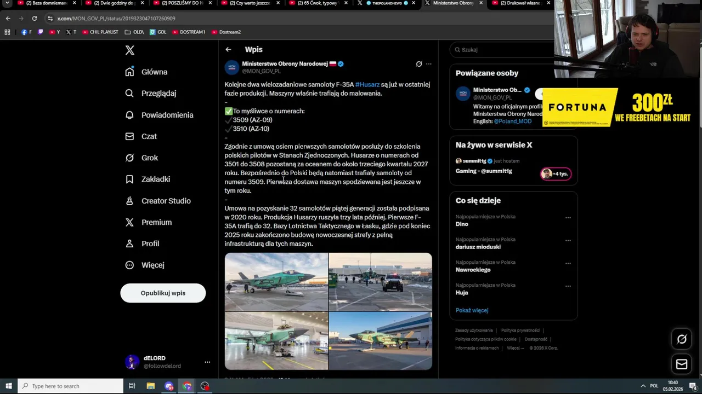Show hidden system tray icons
This screenshot has height=394, width=702.
click(x=643, y=386)
